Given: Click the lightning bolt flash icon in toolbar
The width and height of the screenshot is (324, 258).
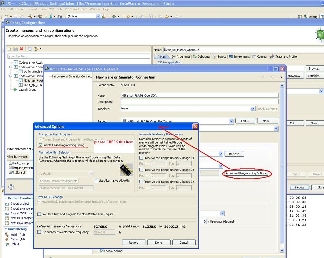Looking at the screenshot, I should click(51, 16).
